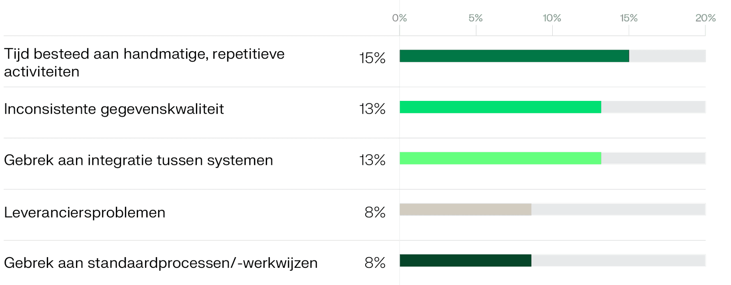Click the light green integratie systemen bar
This screenshot has height=285, width=731.
point(500,158)
